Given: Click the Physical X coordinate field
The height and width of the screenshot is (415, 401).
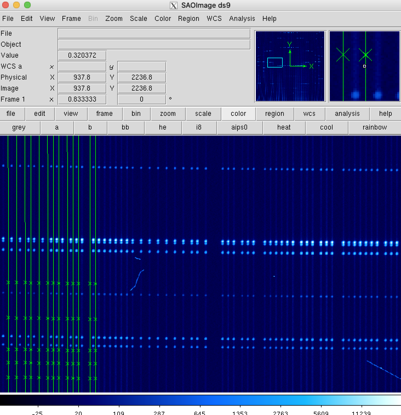Looking at the screenshot, I should coord(82,77).
